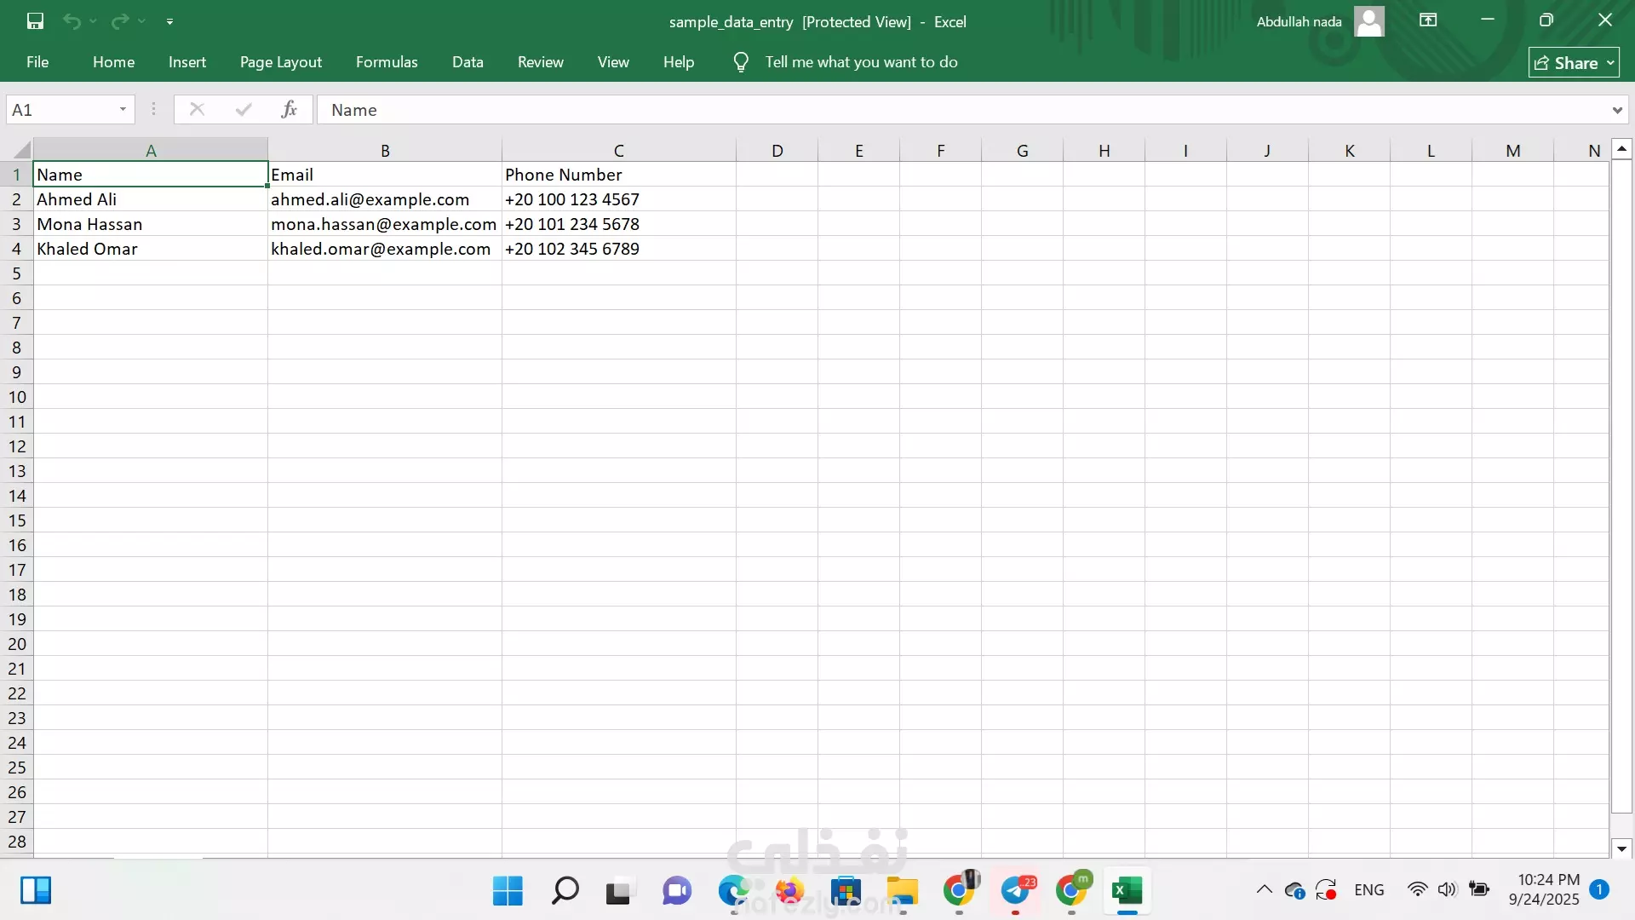
Task: Expand the formula bar chevron
Action: coord(1616,110)
